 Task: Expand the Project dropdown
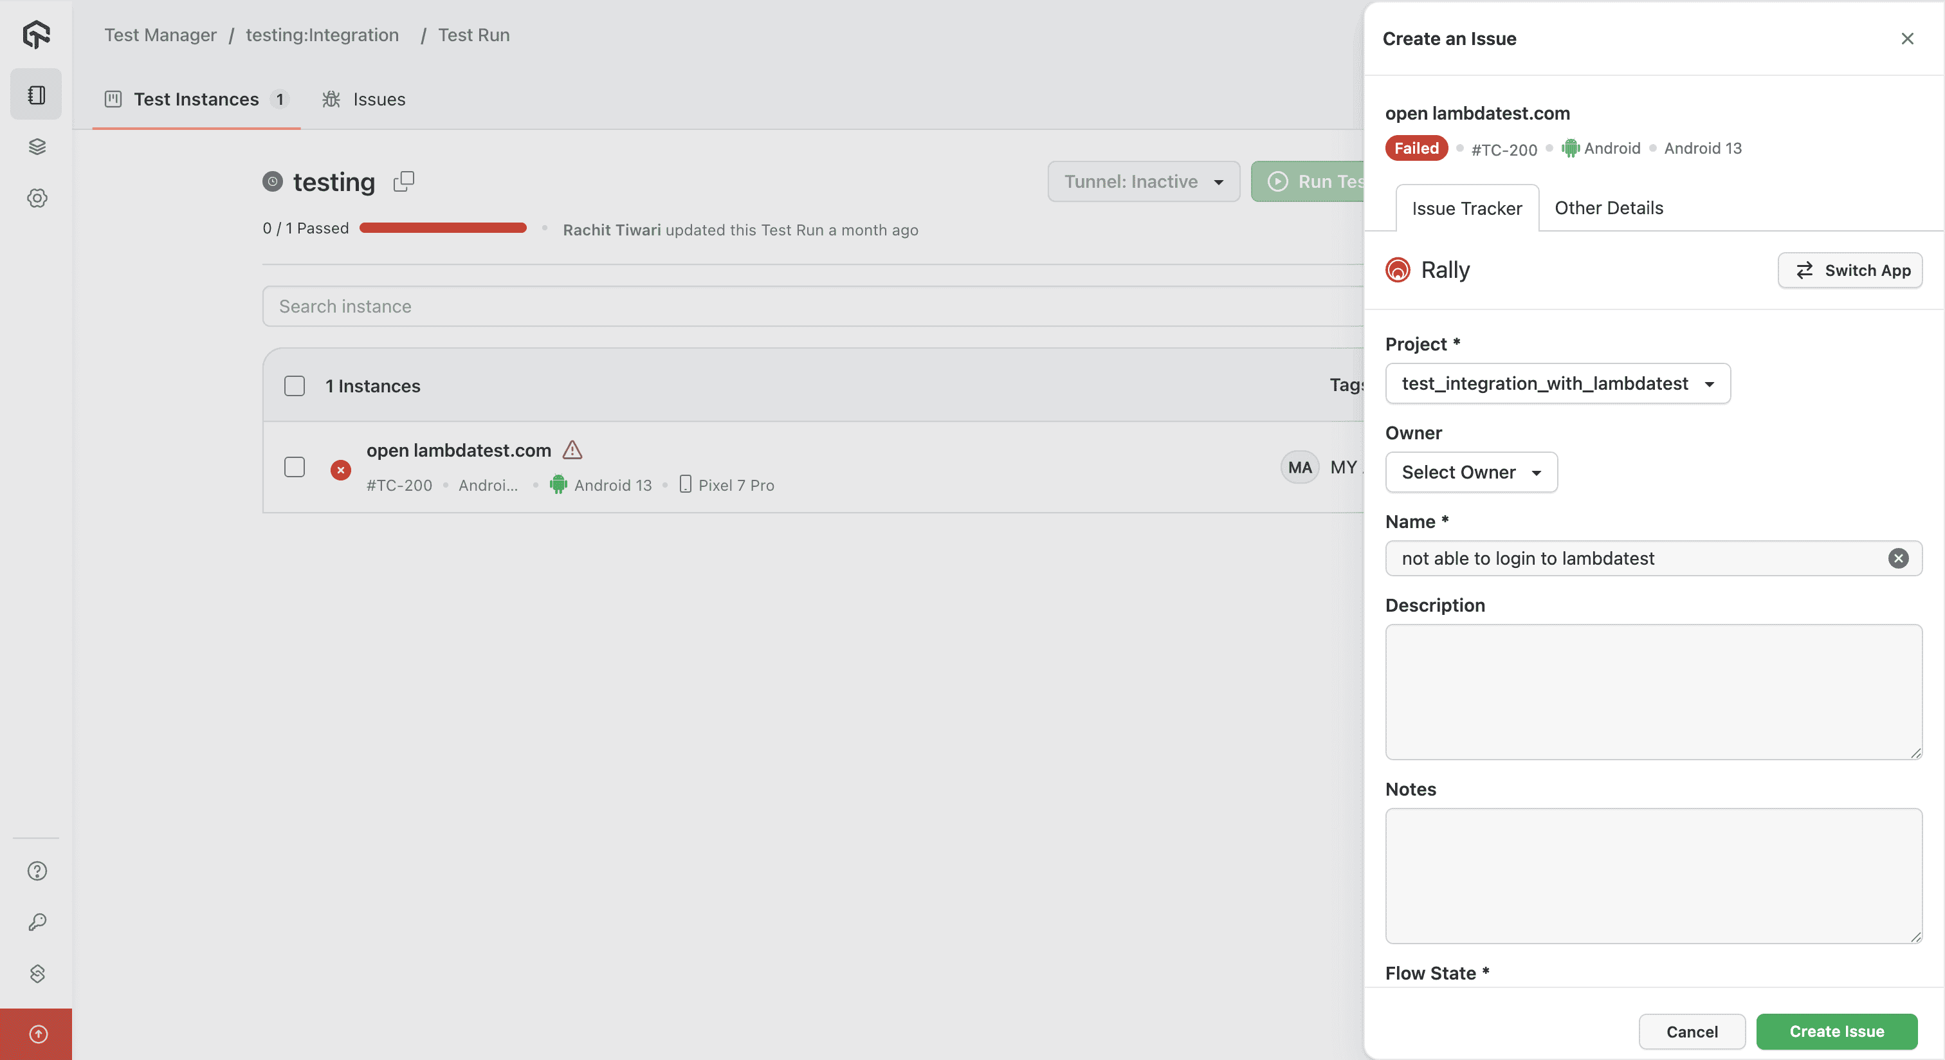1557,383
